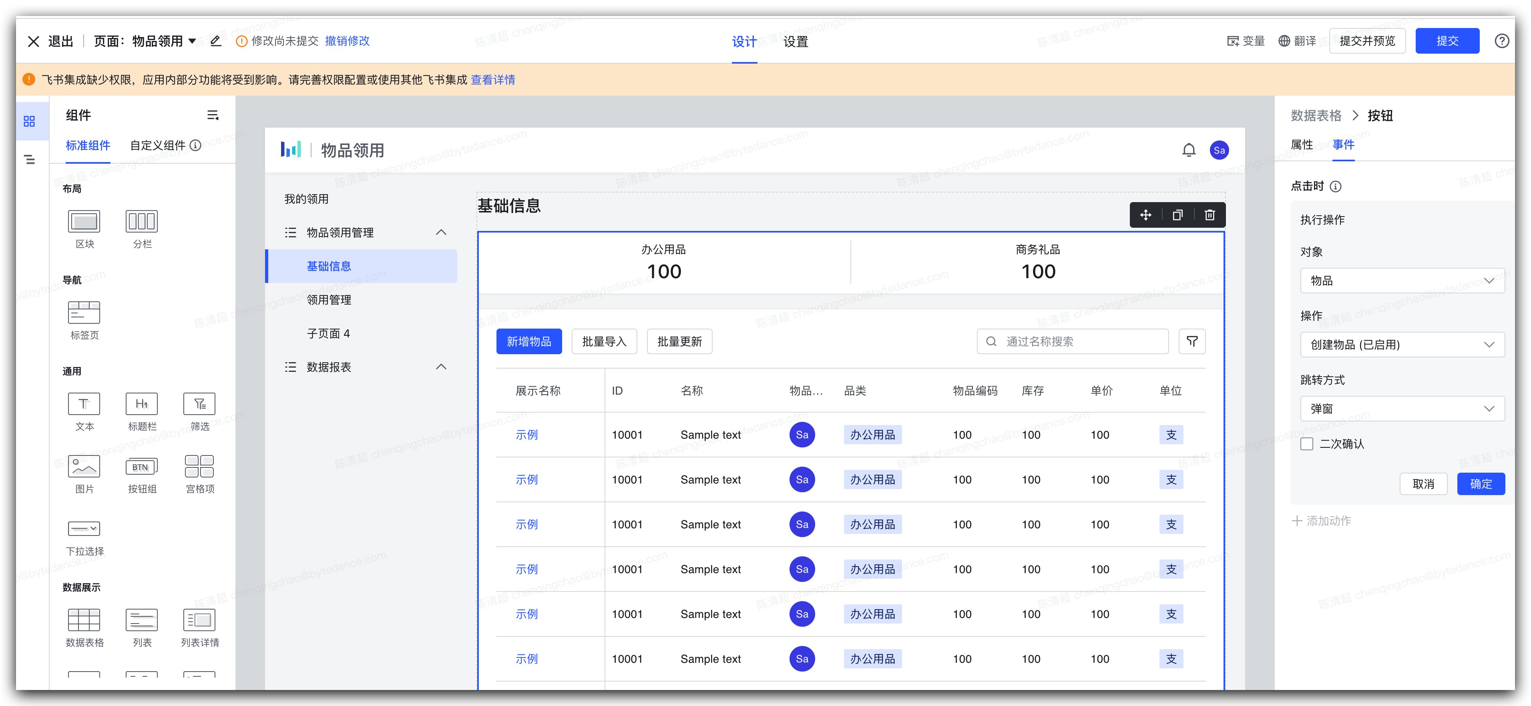Click the exit X icon
Viewport: 1531px width, 706px height.
pyautogui.click(x=33, y=42)
